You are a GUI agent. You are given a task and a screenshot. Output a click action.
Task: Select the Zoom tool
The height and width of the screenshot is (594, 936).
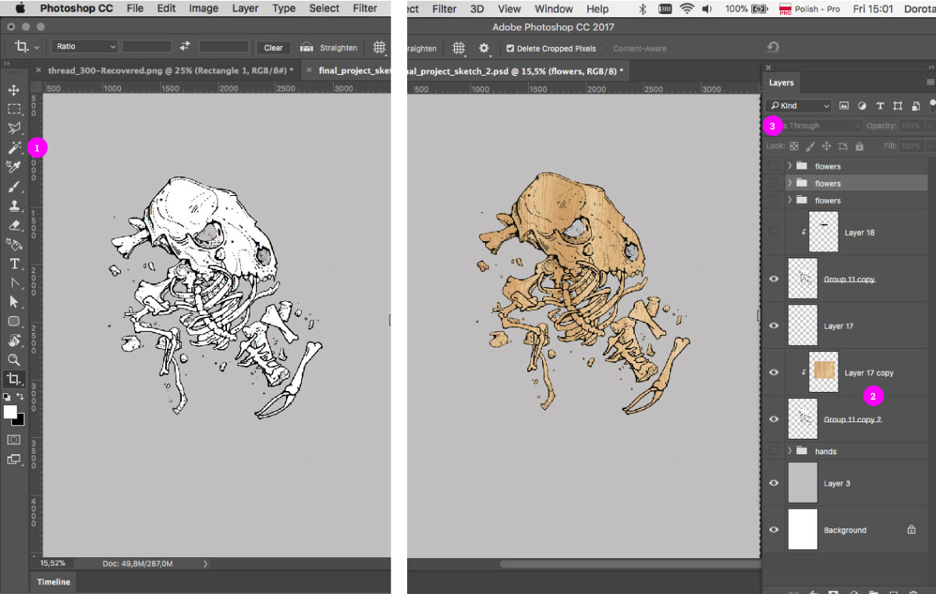pos(14,360)
